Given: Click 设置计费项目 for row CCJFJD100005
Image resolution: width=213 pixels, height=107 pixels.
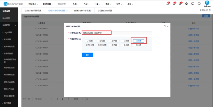Looking at the screenshot, I should tap(193, 60).
